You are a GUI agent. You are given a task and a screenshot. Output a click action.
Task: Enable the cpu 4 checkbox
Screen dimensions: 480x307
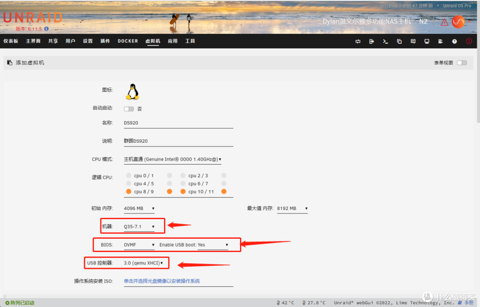pos(128,183)
